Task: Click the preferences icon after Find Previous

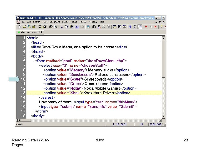Action: pyautogui.click(x=114, y=27)
